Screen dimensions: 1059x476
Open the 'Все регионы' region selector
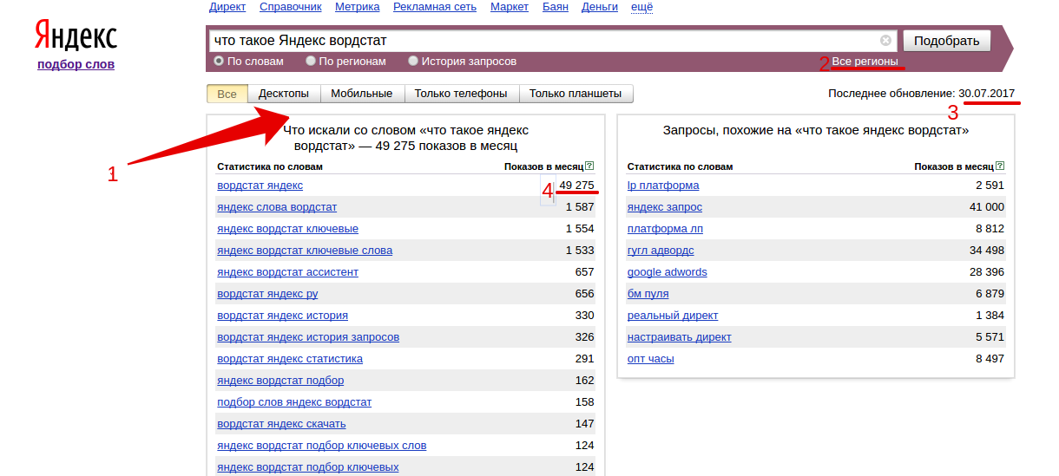pos(865,62)
